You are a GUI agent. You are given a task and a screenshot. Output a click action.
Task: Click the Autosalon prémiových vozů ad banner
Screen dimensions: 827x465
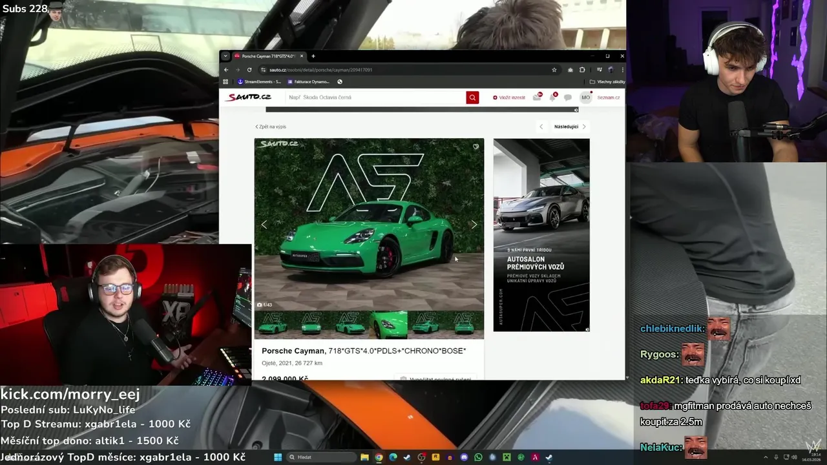point(541,235)
